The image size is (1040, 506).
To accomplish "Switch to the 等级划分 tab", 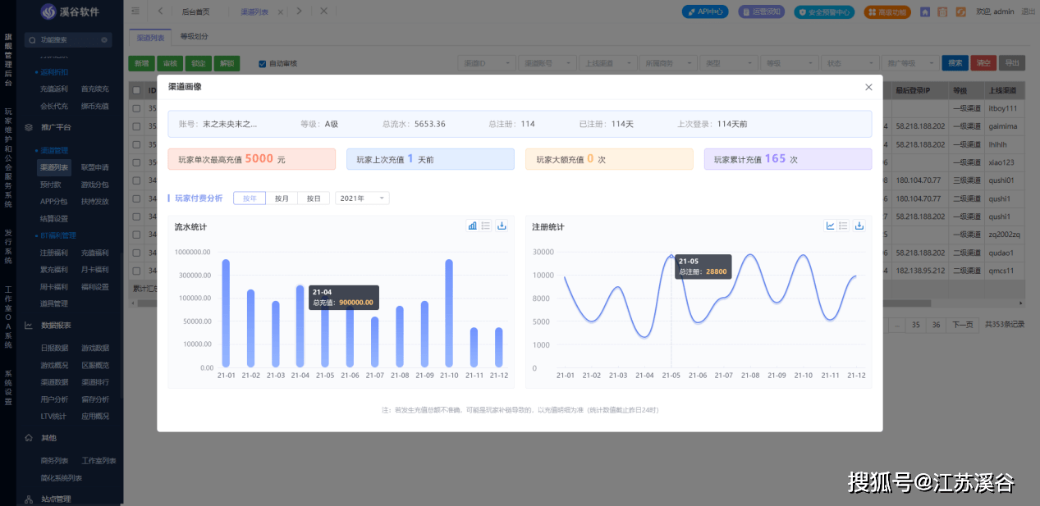I will pyautogui.click(x=195, y=37).
